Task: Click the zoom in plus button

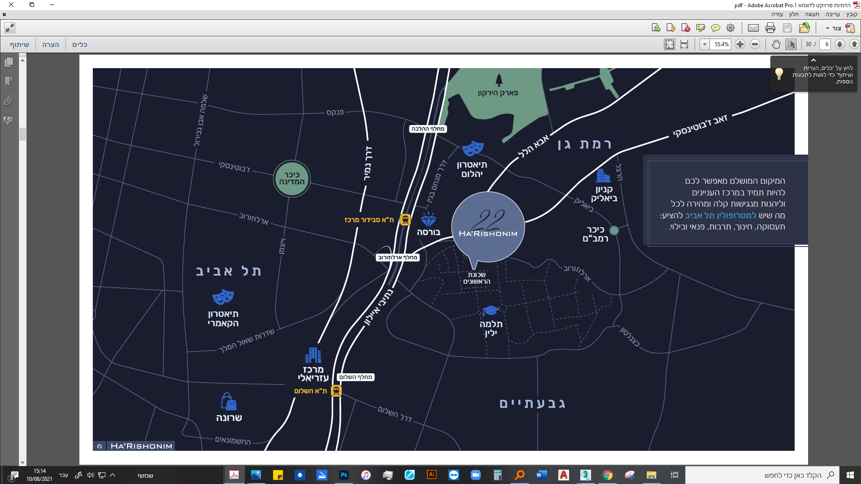Action: [740, 44]
